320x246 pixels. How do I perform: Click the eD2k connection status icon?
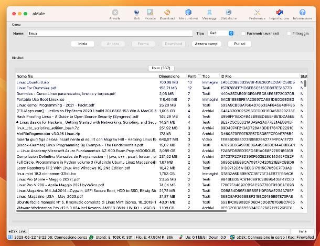(x=232, y=237)
